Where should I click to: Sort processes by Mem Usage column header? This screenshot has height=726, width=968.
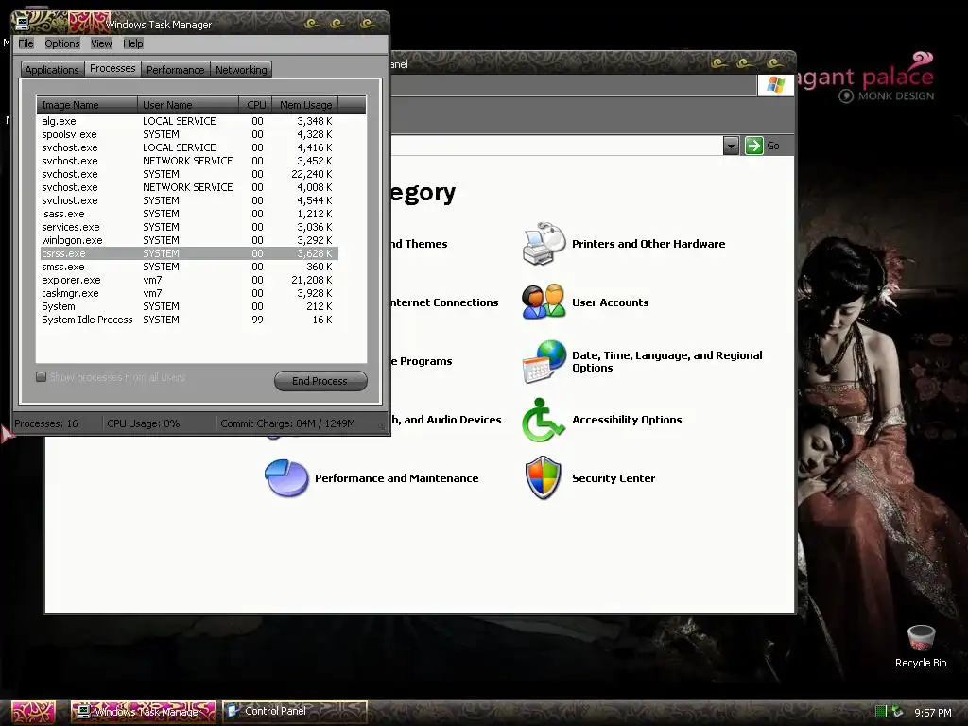[305, 105]
